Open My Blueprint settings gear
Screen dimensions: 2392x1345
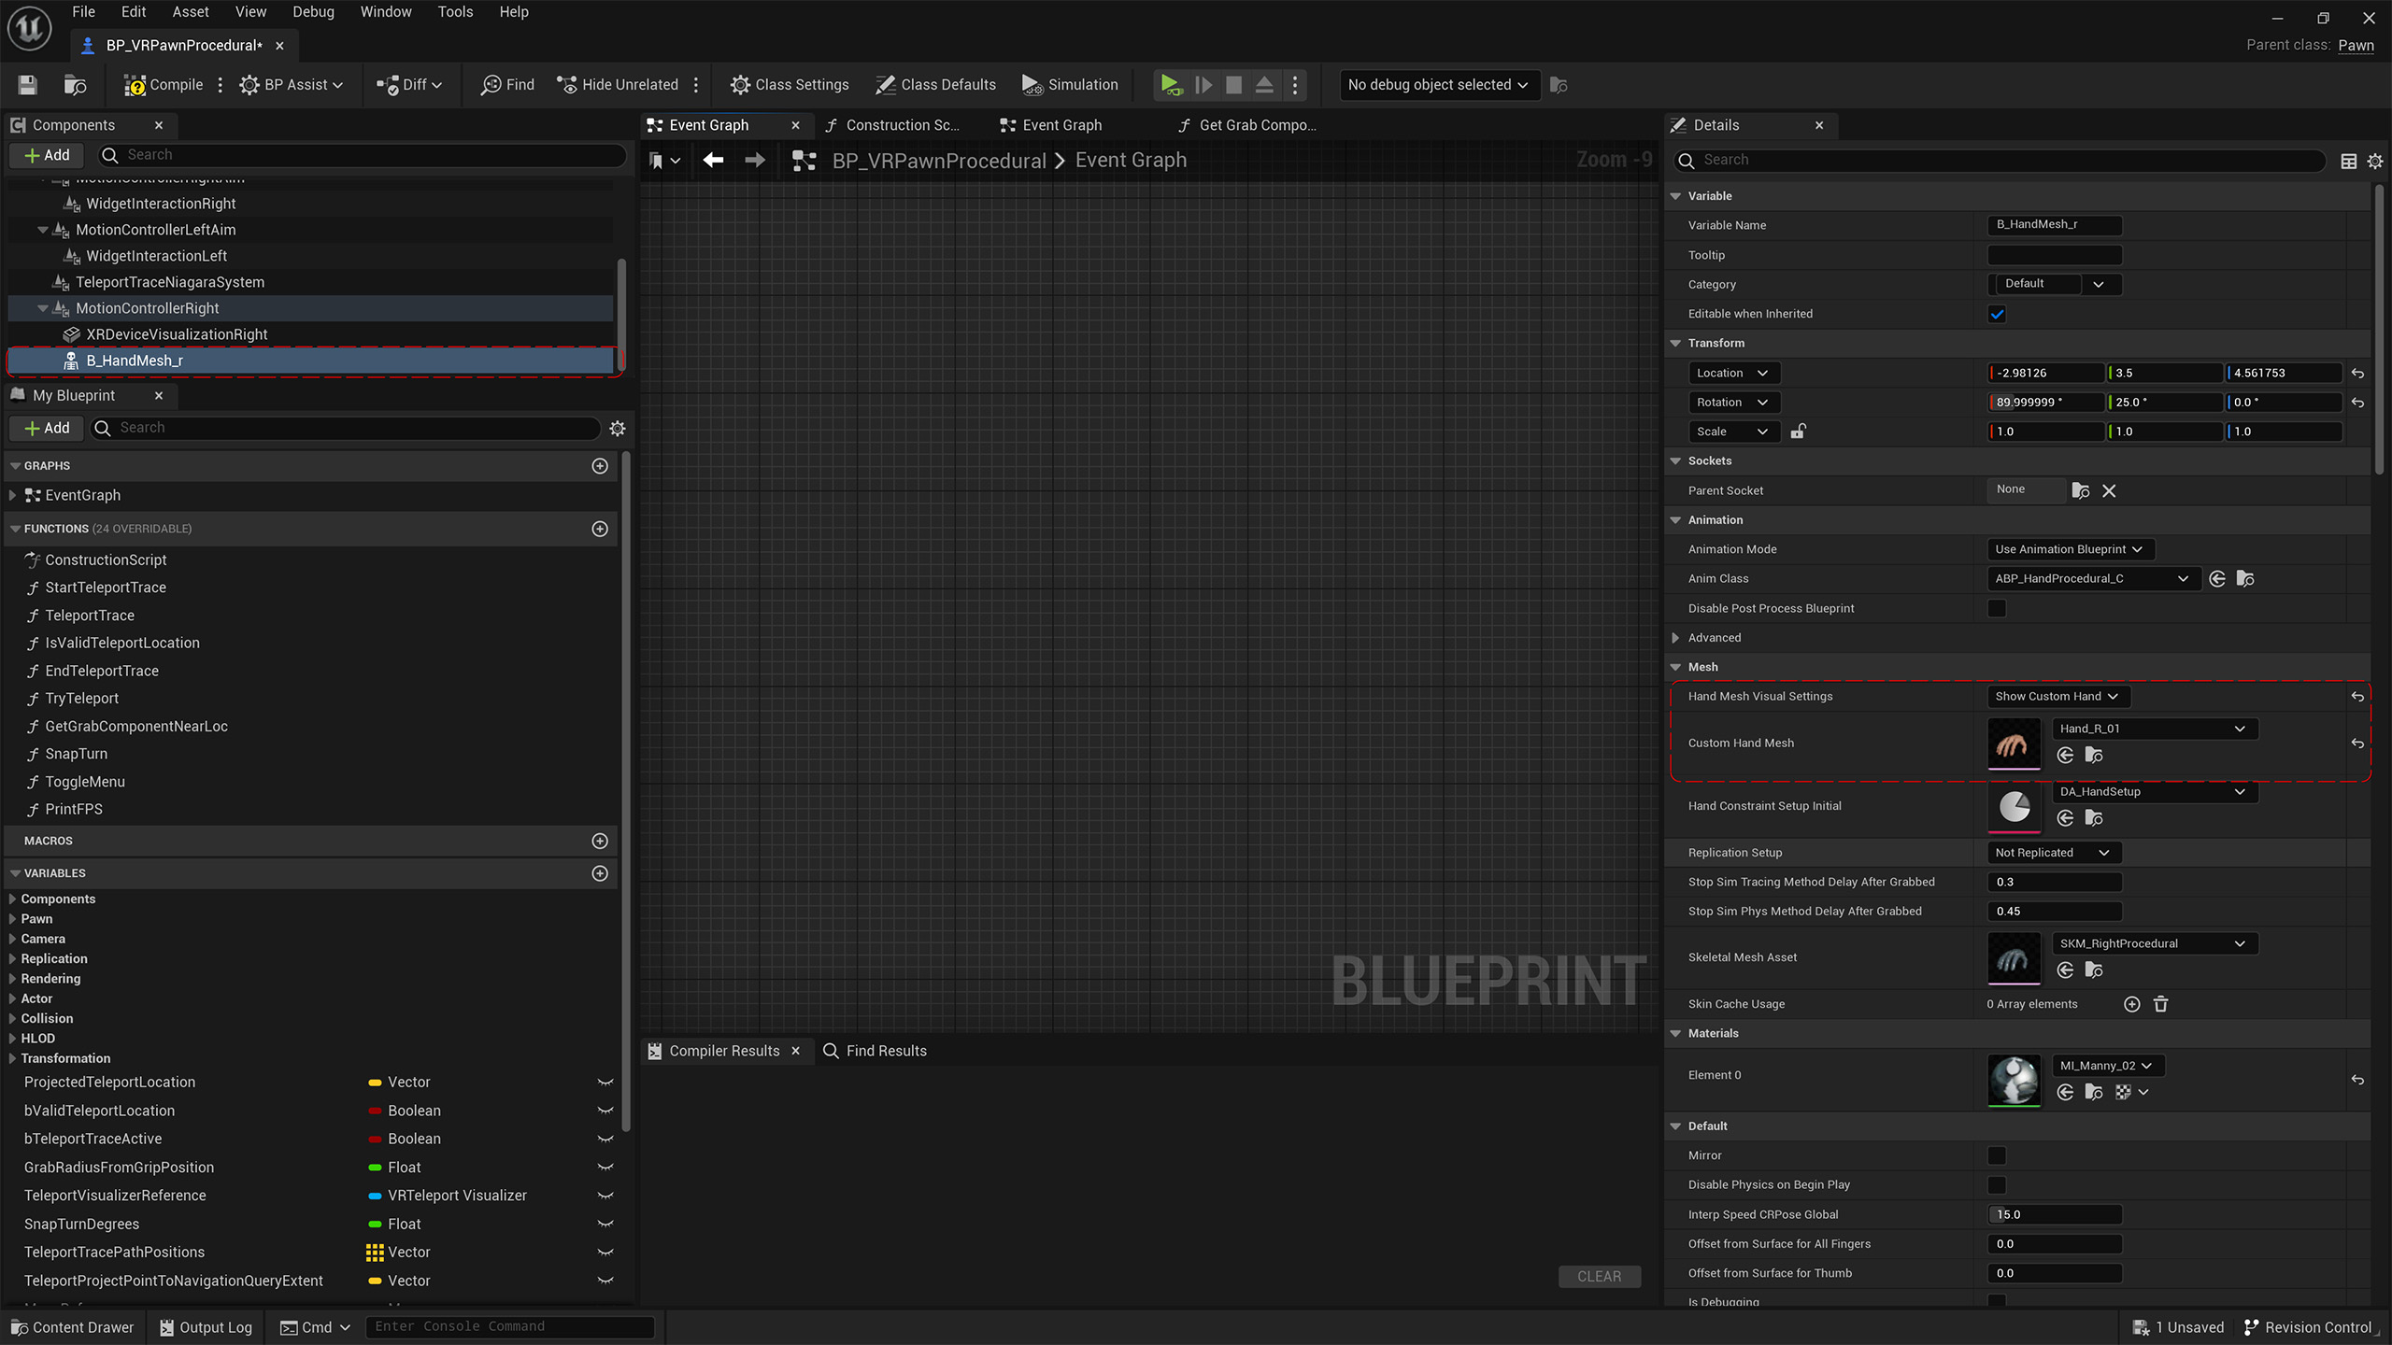coord(617,428)
